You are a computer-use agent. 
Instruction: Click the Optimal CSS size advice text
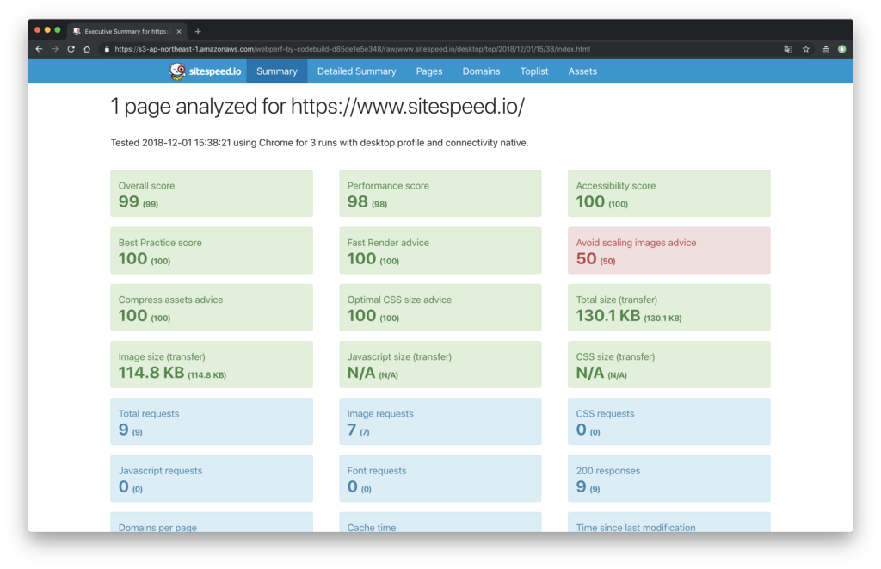[399, 300]
